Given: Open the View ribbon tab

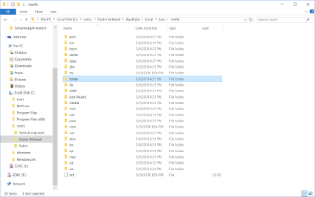Looking at the screenshot, I should (x=53, y=12).
